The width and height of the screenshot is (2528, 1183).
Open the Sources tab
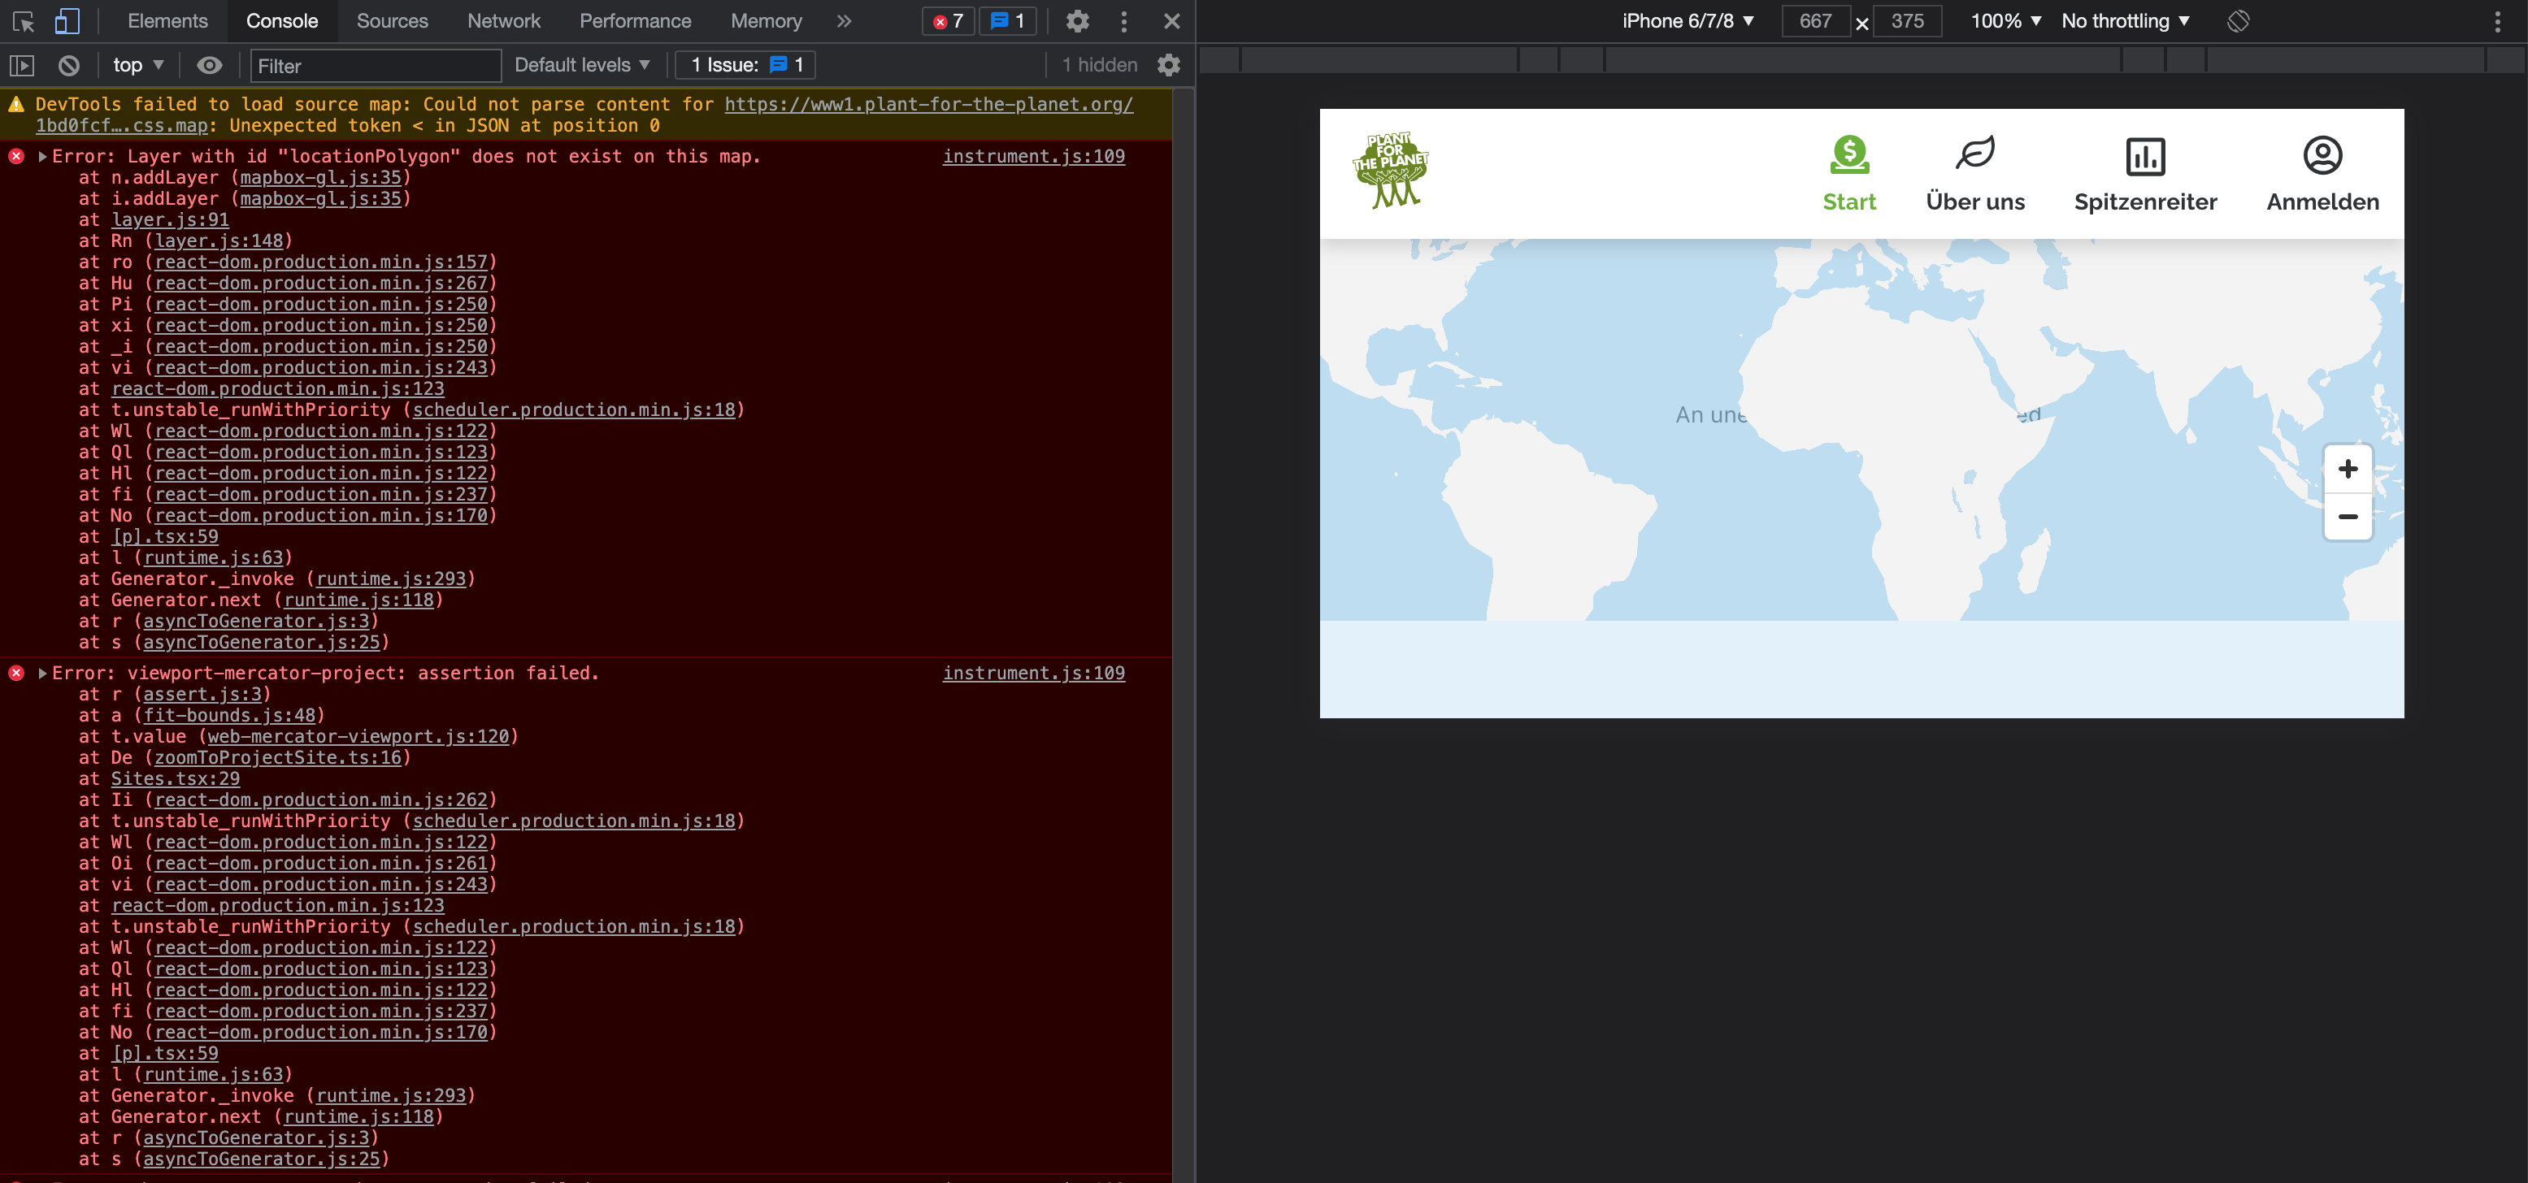click(x=392, y=20)
